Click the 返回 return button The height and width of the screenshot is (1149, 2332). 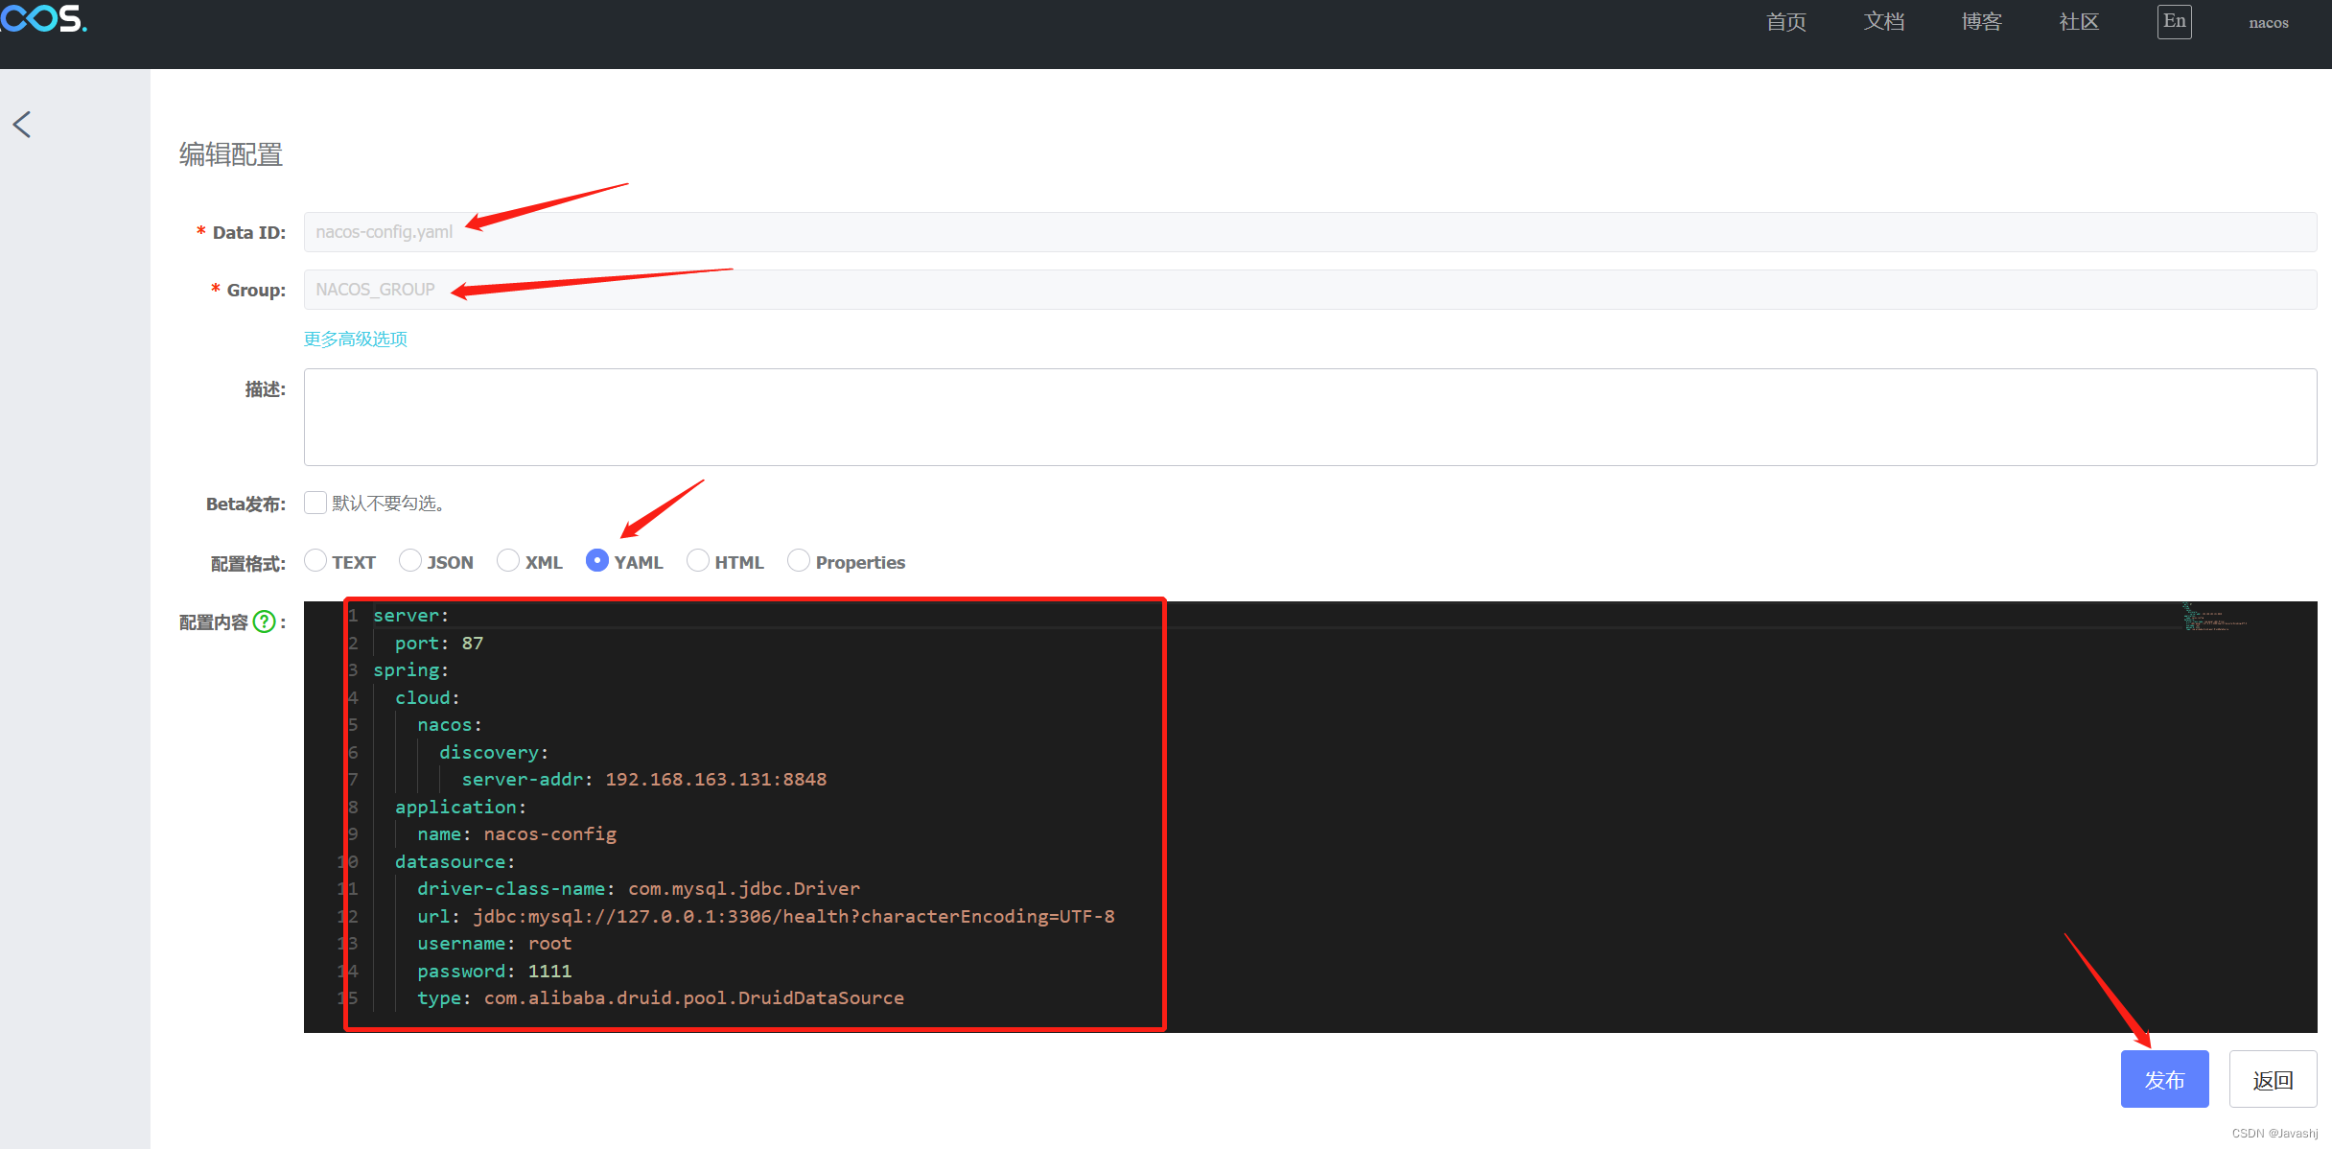pos(2272,1079)
